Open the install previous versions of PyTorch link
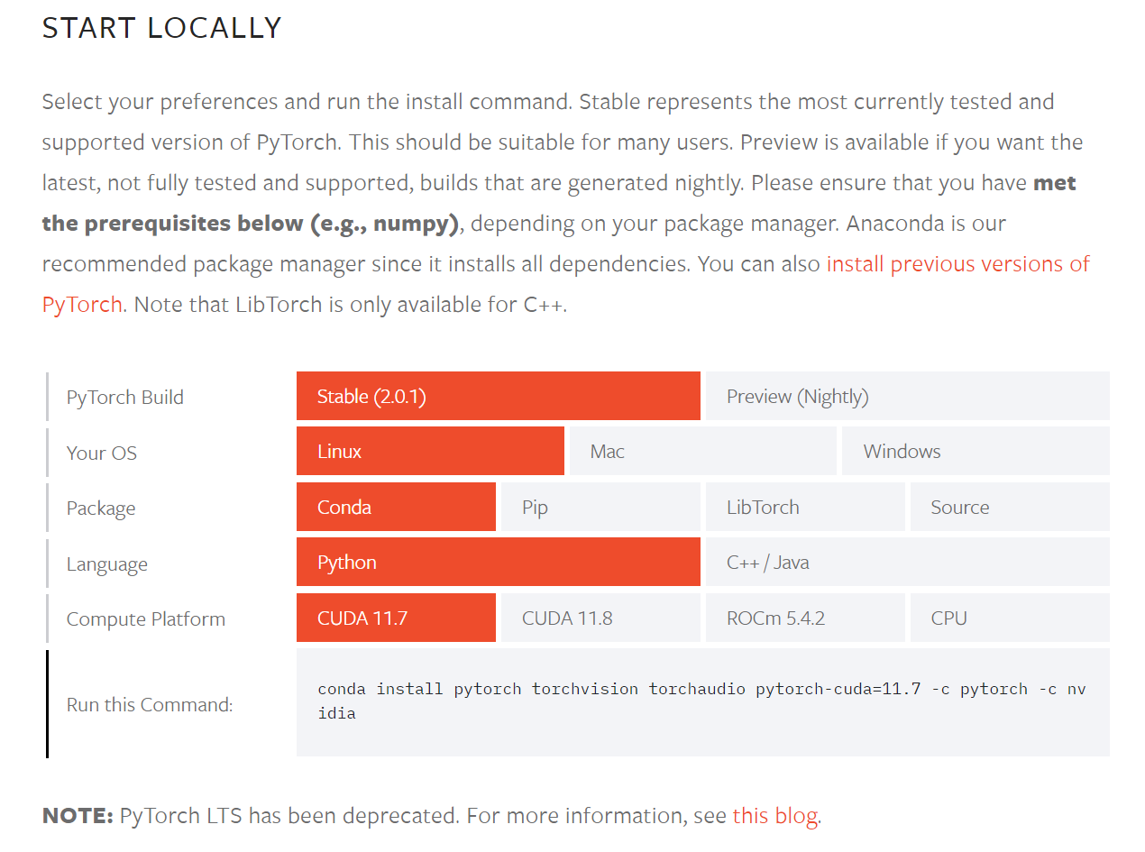Screen dimensions: 1145x852 pyautogui.click(x=957, y=264)
